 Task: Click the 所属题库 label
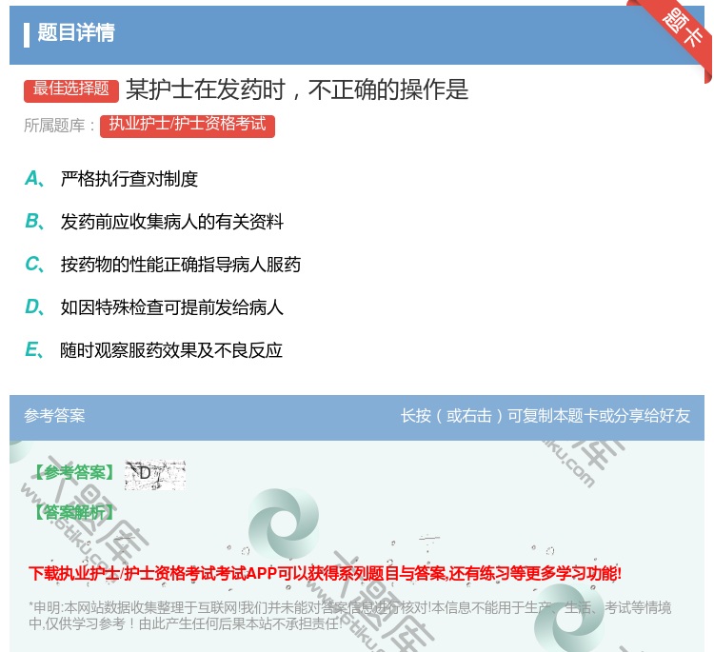pyautogui.click(x=59, y=126)
